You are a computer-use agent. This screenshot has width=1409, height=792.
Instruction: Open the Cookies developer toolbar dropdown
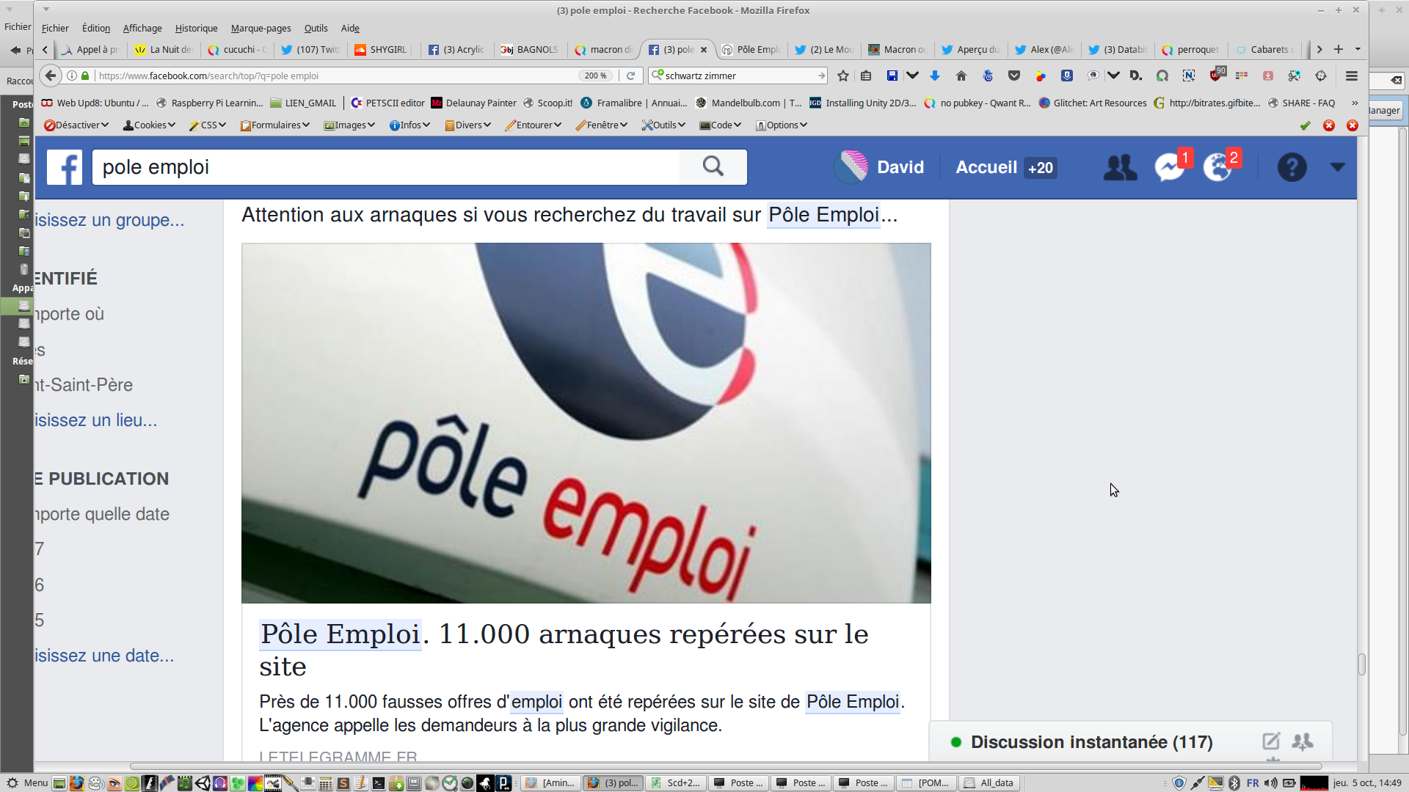coord(150,125)
